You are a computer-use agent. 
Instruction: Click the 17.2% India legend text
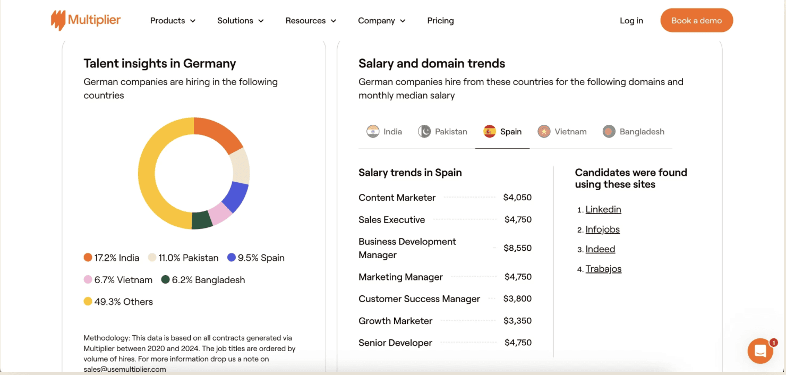coord(117,258)
